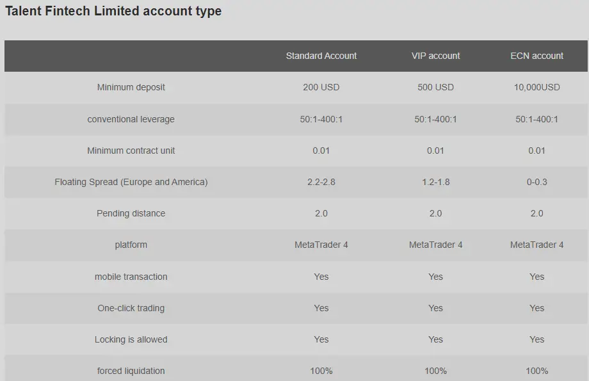Click the platform row label
This screenshot has width=589, height=381.
click(131, 245)
